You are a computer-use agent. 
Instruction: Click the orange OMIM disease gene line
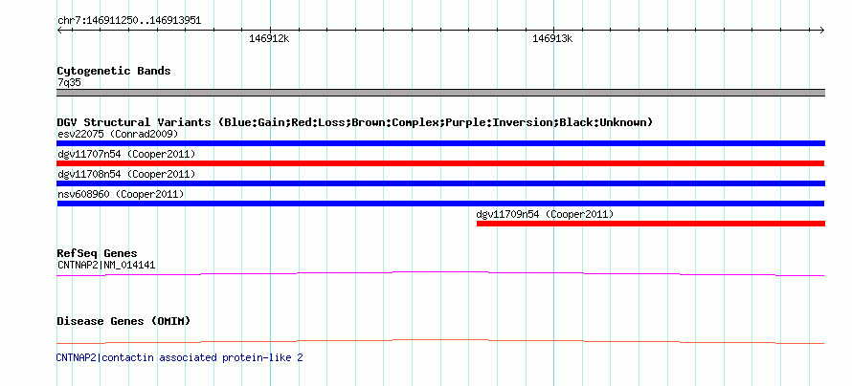[x=440, y=341]
